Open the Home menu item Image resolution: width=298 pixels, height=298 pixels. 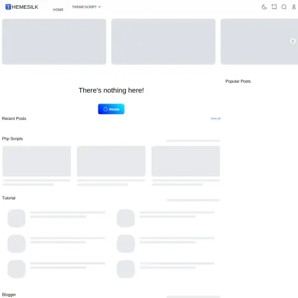click(x=58, y=10)
